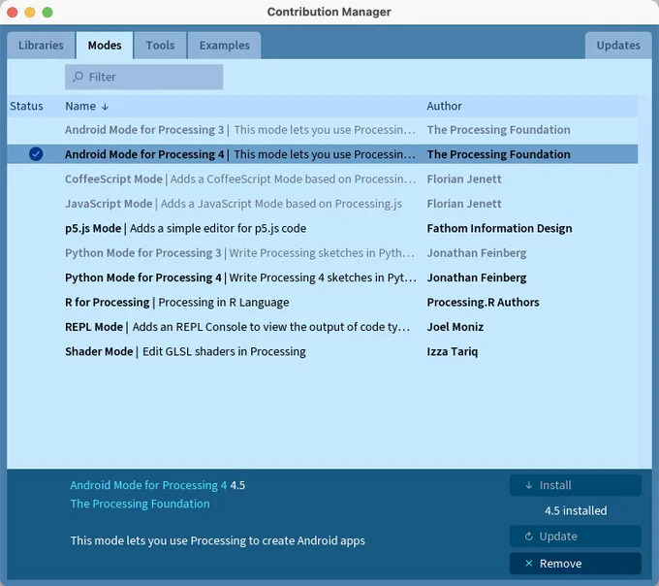Image resolution: width=659 pixels, height=586 pixels.
Task: Select Python Mode for Processing 3 row
Action: (x=323, y=253)
